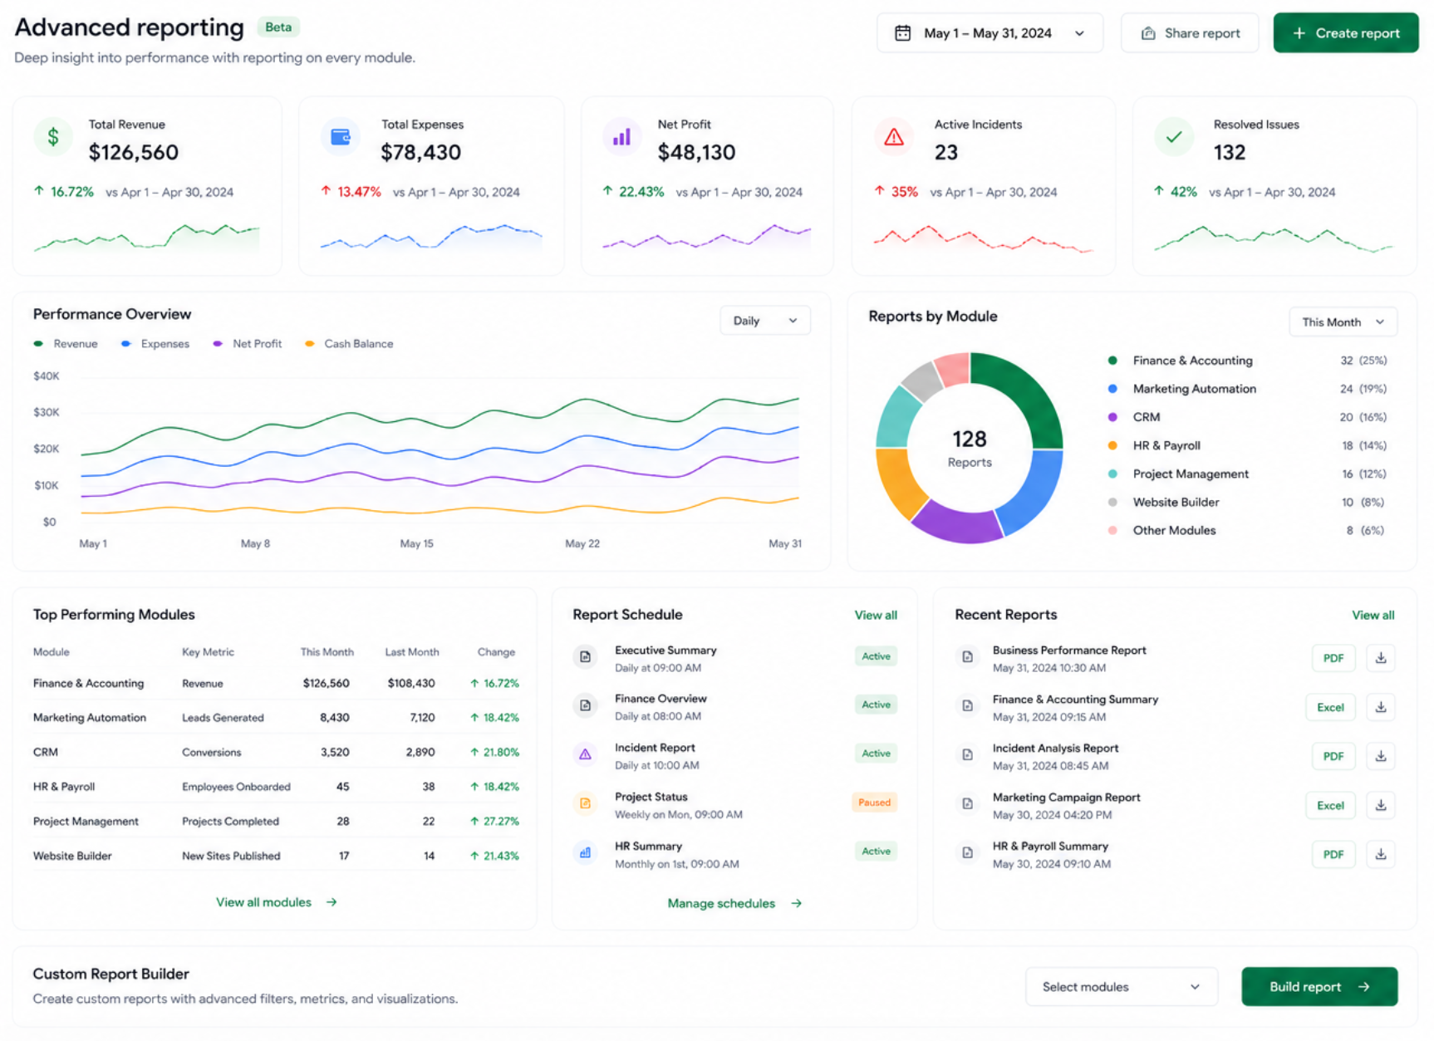Click the Total Expenses wallet icon

click(x=341, y=137)
